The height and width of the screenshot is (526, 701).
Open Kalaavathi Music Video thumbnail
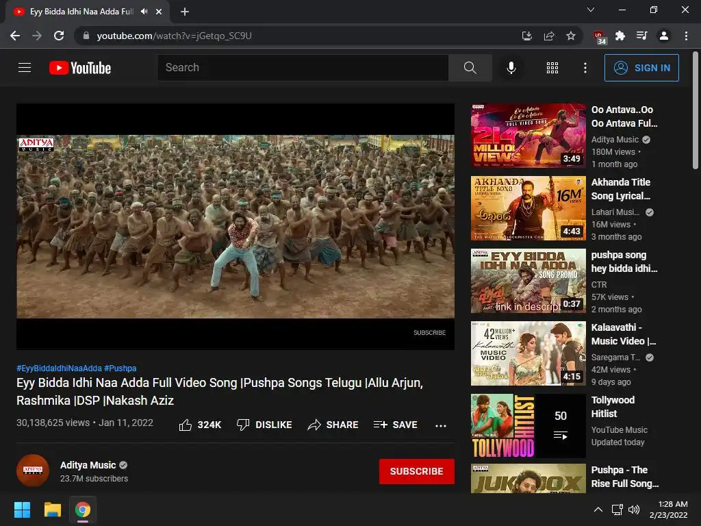click(528, 353)
